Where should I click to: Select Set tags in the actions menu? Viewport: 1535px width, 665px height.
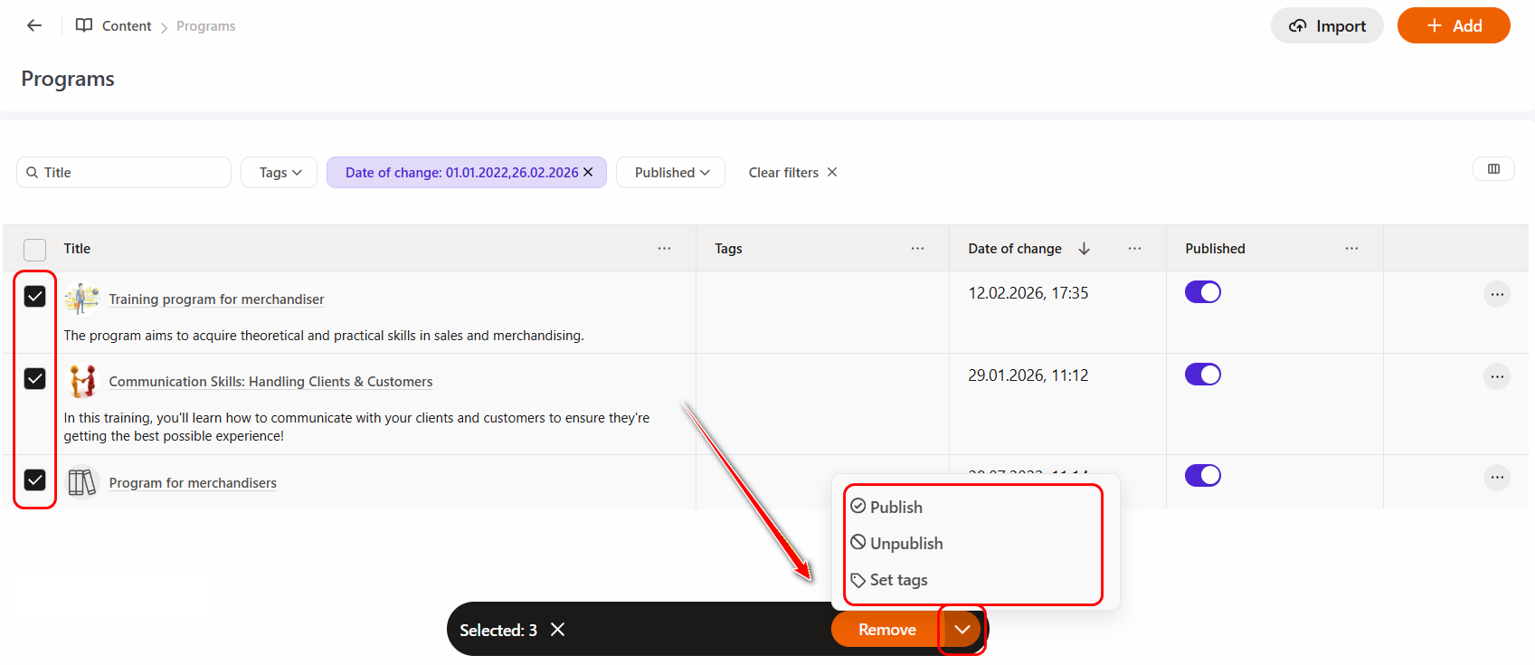pyautogui.click(x=898, y=580)
